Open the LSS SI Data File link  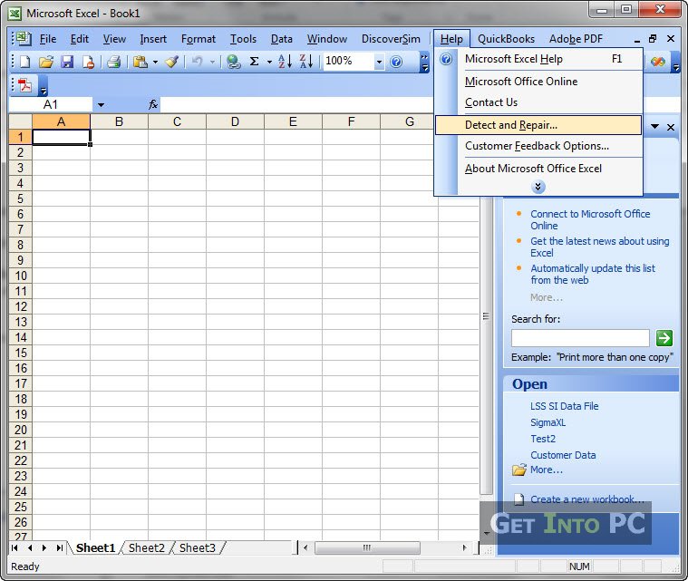pos(564,406)
